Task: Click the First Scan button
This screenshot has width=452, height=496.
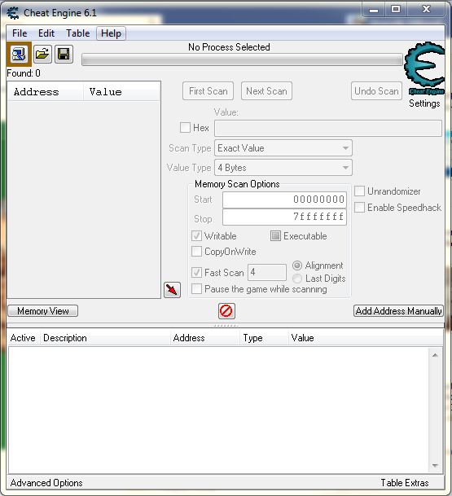Action: coord(208,91)
